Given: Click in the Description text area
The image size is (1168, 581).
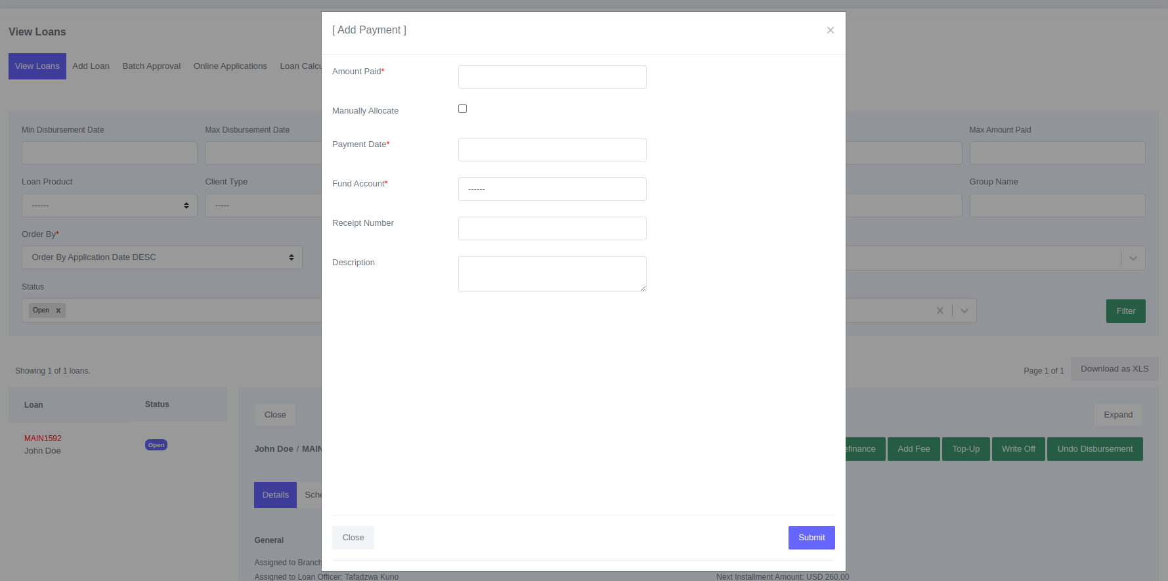Looking at the screenshot, I should (552, 274).
